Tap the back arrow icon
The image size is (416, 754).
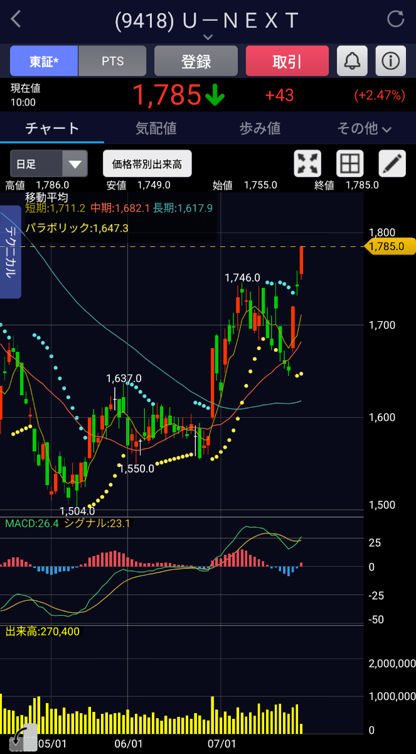tap(16, 19)
